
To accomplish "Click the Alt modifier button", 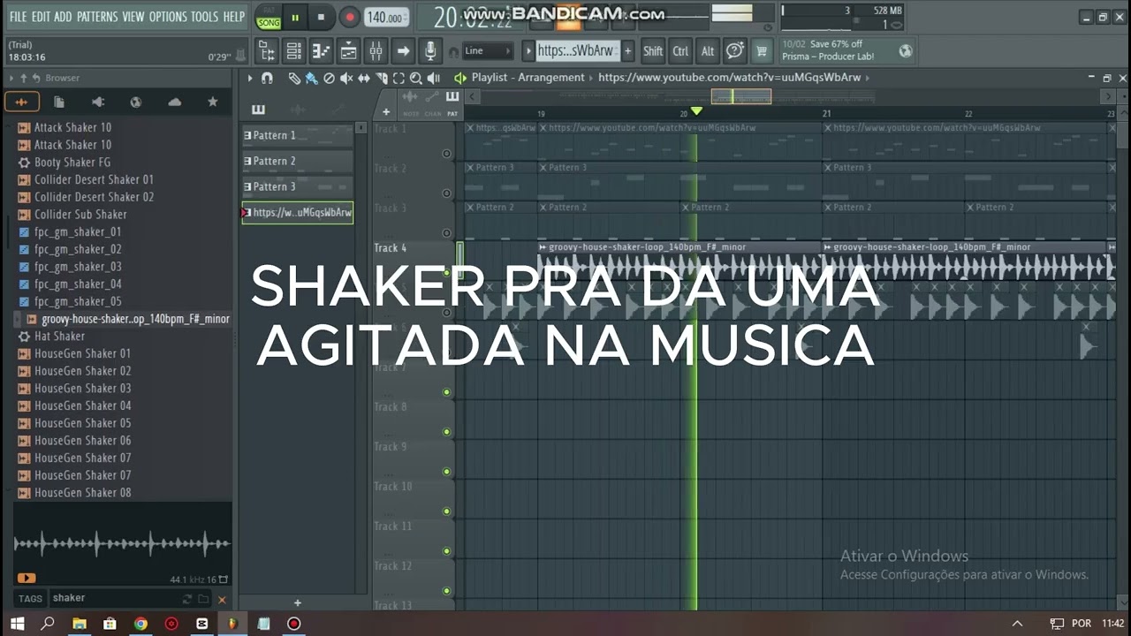I will coord(708,51).
